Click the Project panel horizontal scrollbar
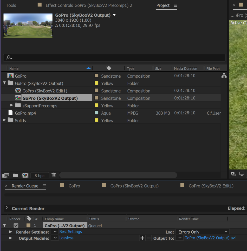The height and width of the screenshot is (251, 247). (118, 175)
